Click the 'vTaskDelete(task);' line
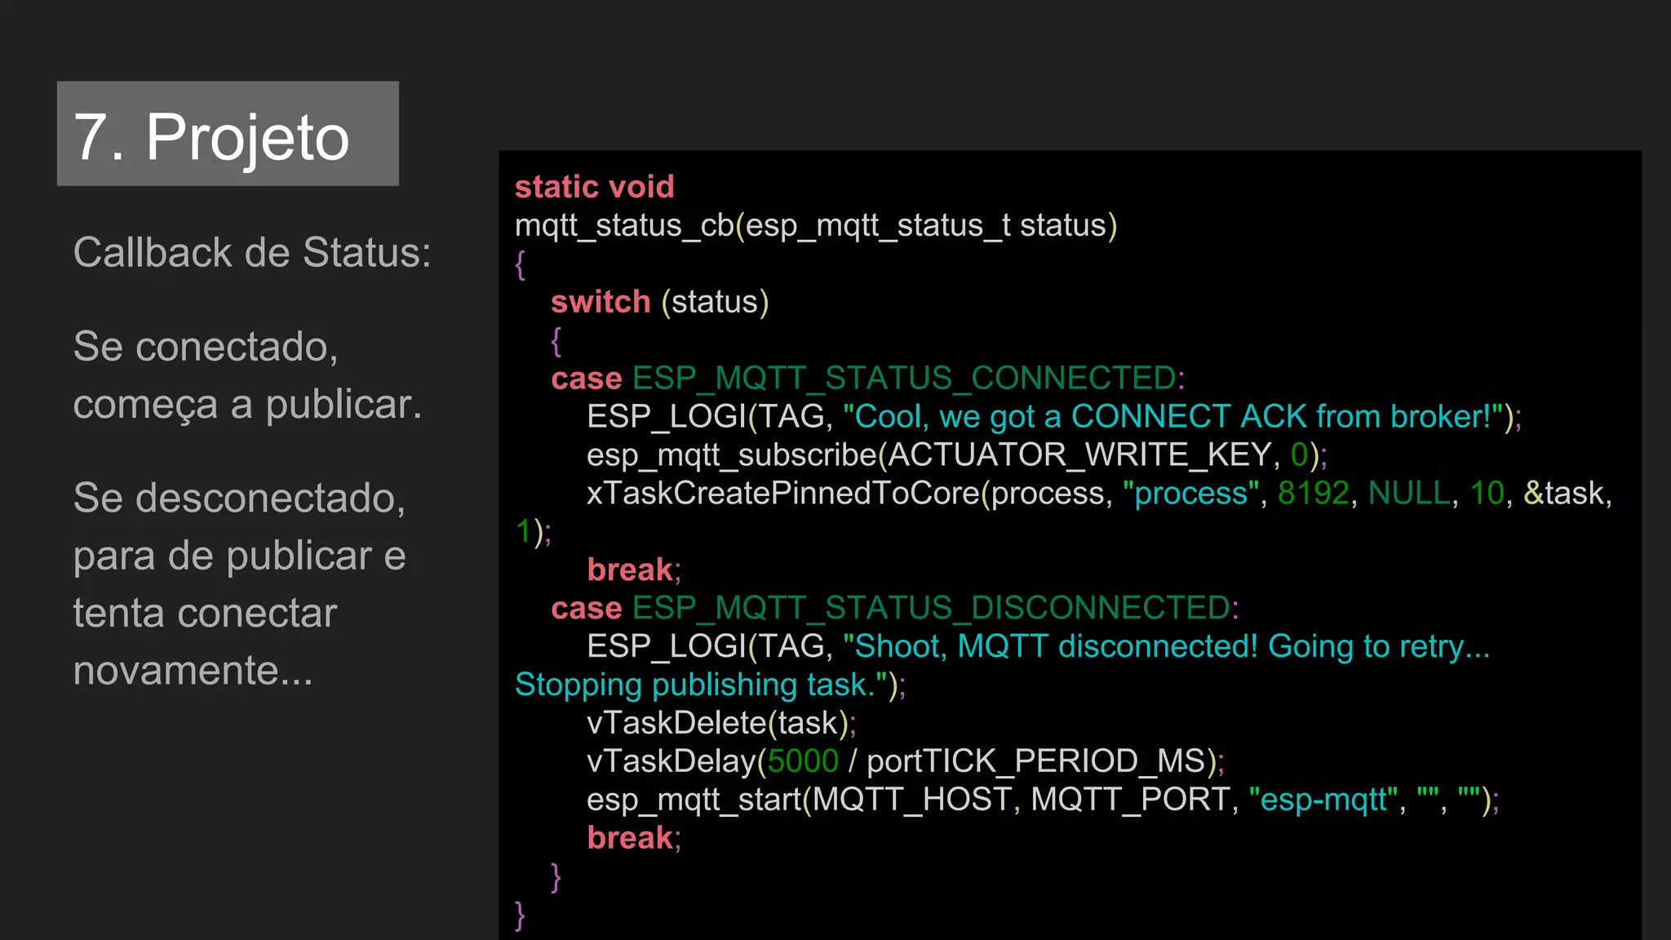 coord(721,723)
